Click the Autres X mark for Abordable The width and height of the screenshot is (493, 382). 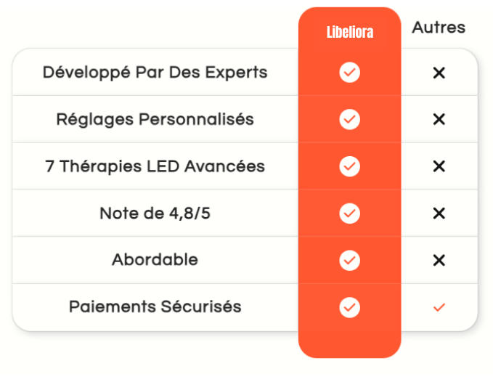click(439, 260)
